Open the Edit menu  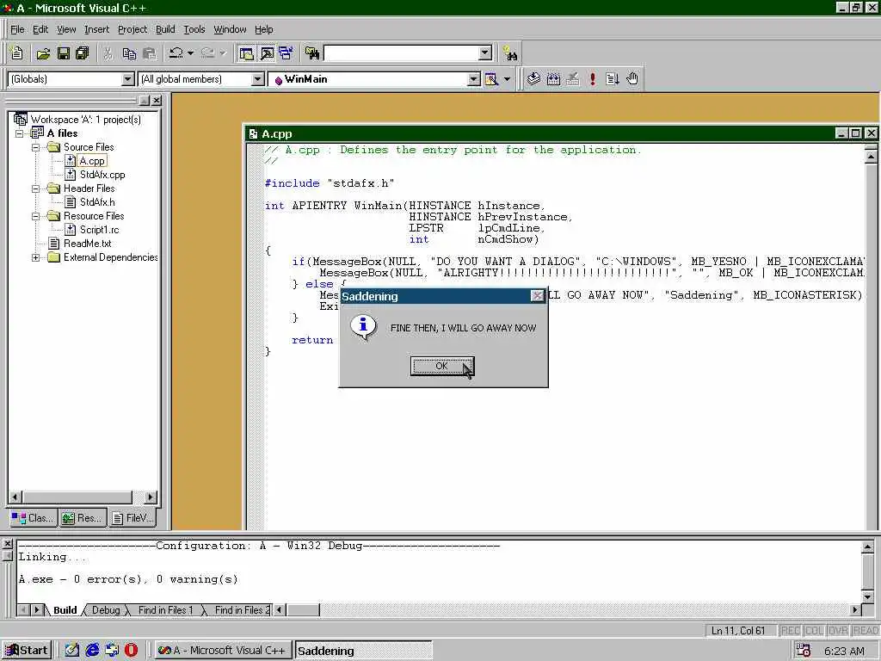click(40, 29)
